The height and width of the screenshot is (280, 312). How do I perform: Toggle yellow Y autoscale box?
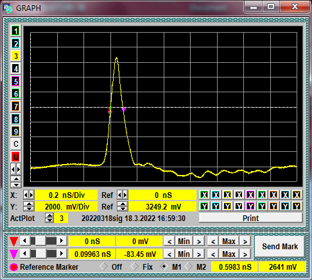(x=227, y=206)
